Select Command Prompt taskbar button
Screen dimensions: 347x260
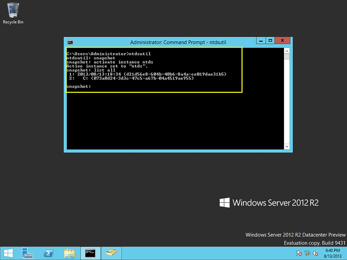(90, 253)
